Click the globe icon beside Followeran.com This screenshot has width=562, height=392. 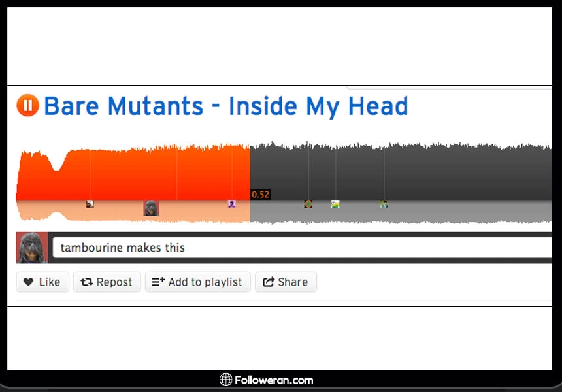click(x=225, y=380)
